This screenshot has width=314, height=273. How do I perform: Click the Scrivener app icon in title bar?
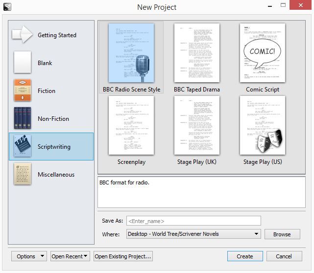click(7, 7)
